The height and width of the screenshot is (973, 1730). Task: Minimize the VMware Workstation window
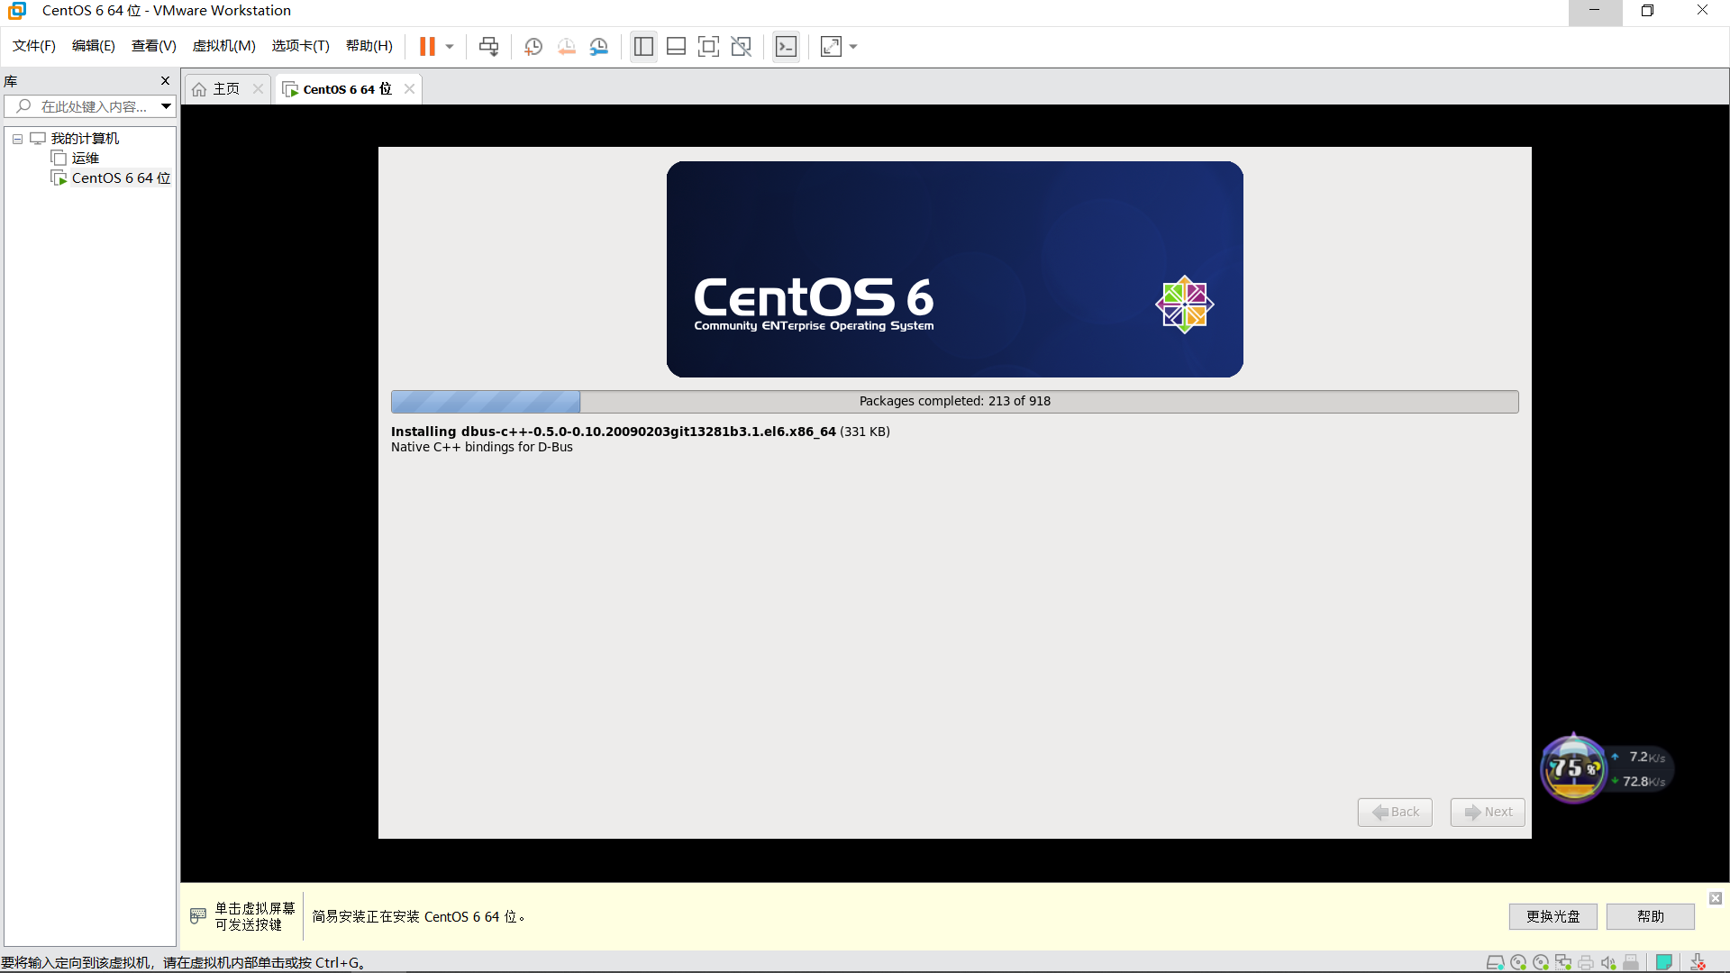(1594, 11)
